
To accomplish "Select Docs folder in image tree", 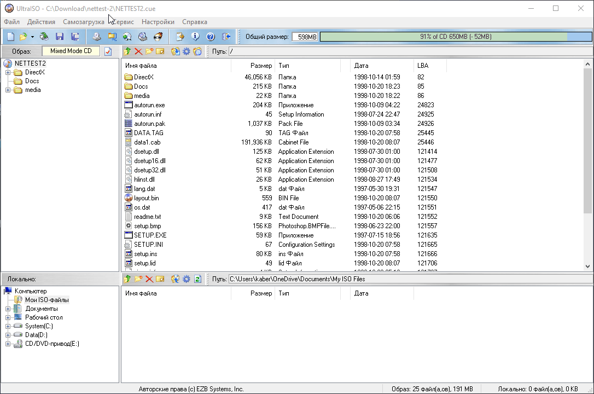I will pyautogui.click(x=32, y=81).
